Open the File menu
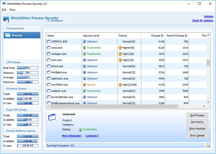The height and width of the screenshot is (154, 216). (x=4, y=10)
